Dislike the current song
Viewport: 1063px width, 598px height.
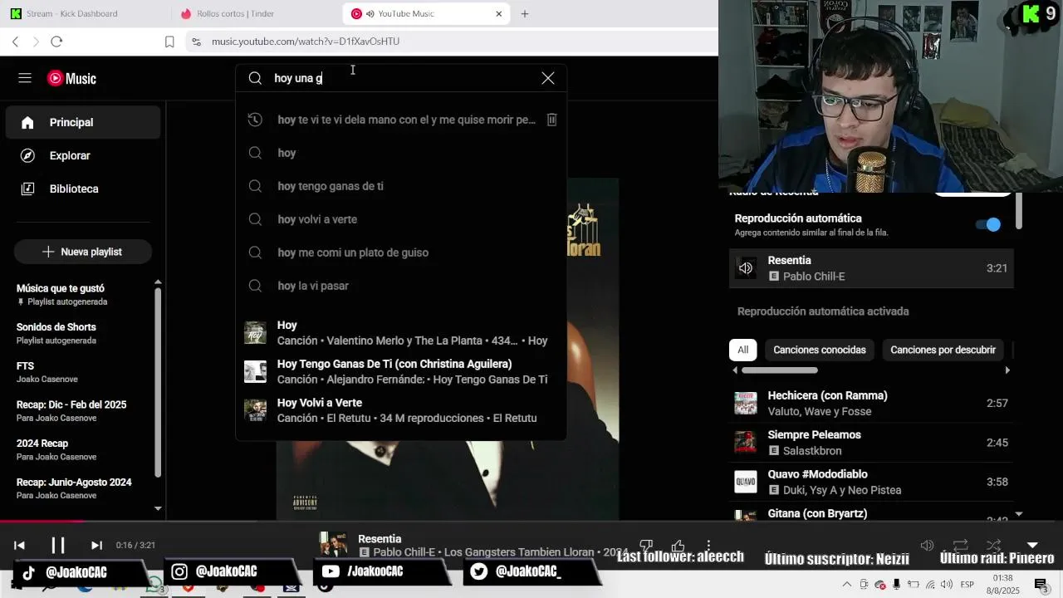(x=646, y=545)
